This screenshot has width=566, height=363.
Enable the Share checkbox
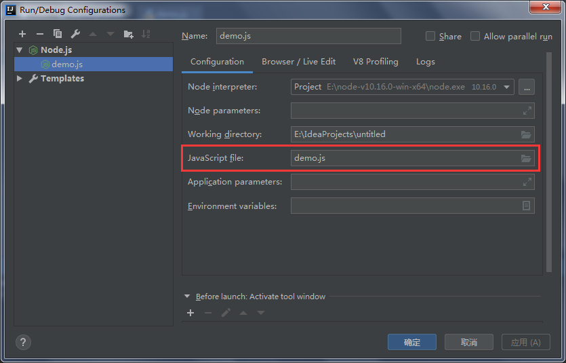point(430,36)
